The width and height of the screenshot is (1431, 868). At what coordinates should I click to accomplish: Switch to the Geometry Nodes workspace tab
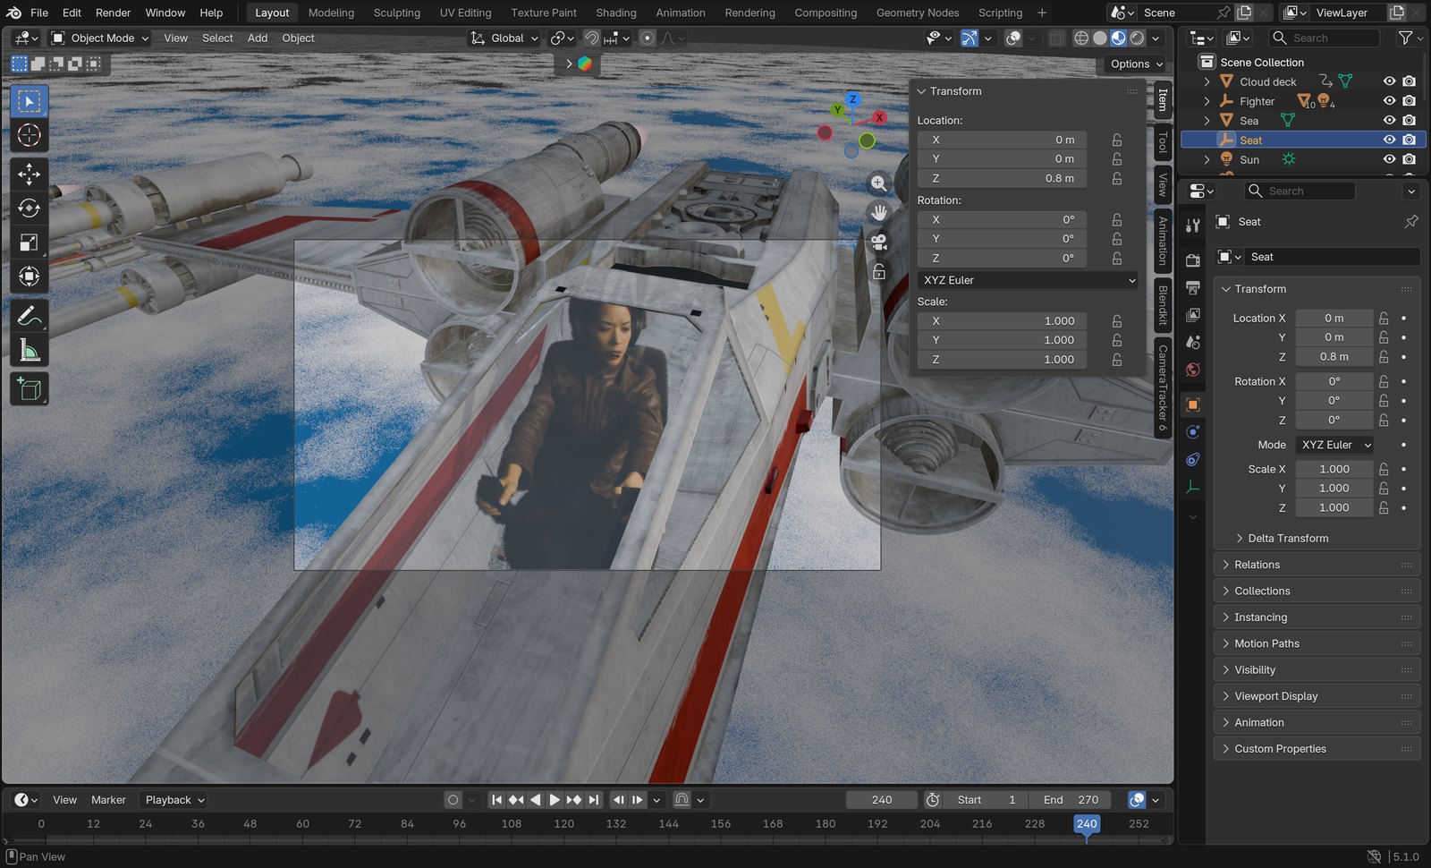tap(917, 13)
